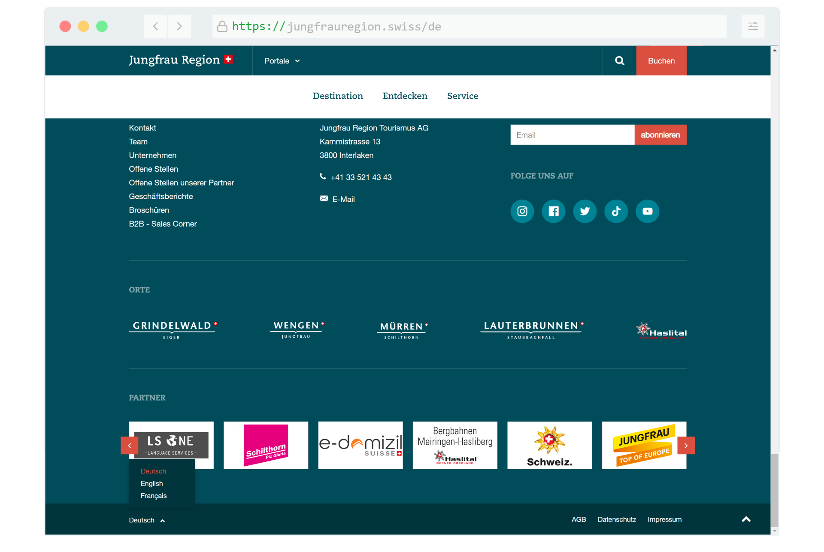Open the Offene Stellen link

tap(153, 169)
